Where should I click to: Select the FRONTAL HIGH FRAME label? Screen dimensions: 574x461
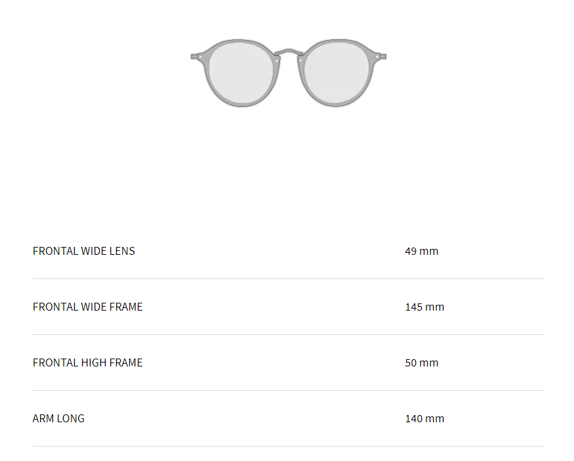pos(87,362)
